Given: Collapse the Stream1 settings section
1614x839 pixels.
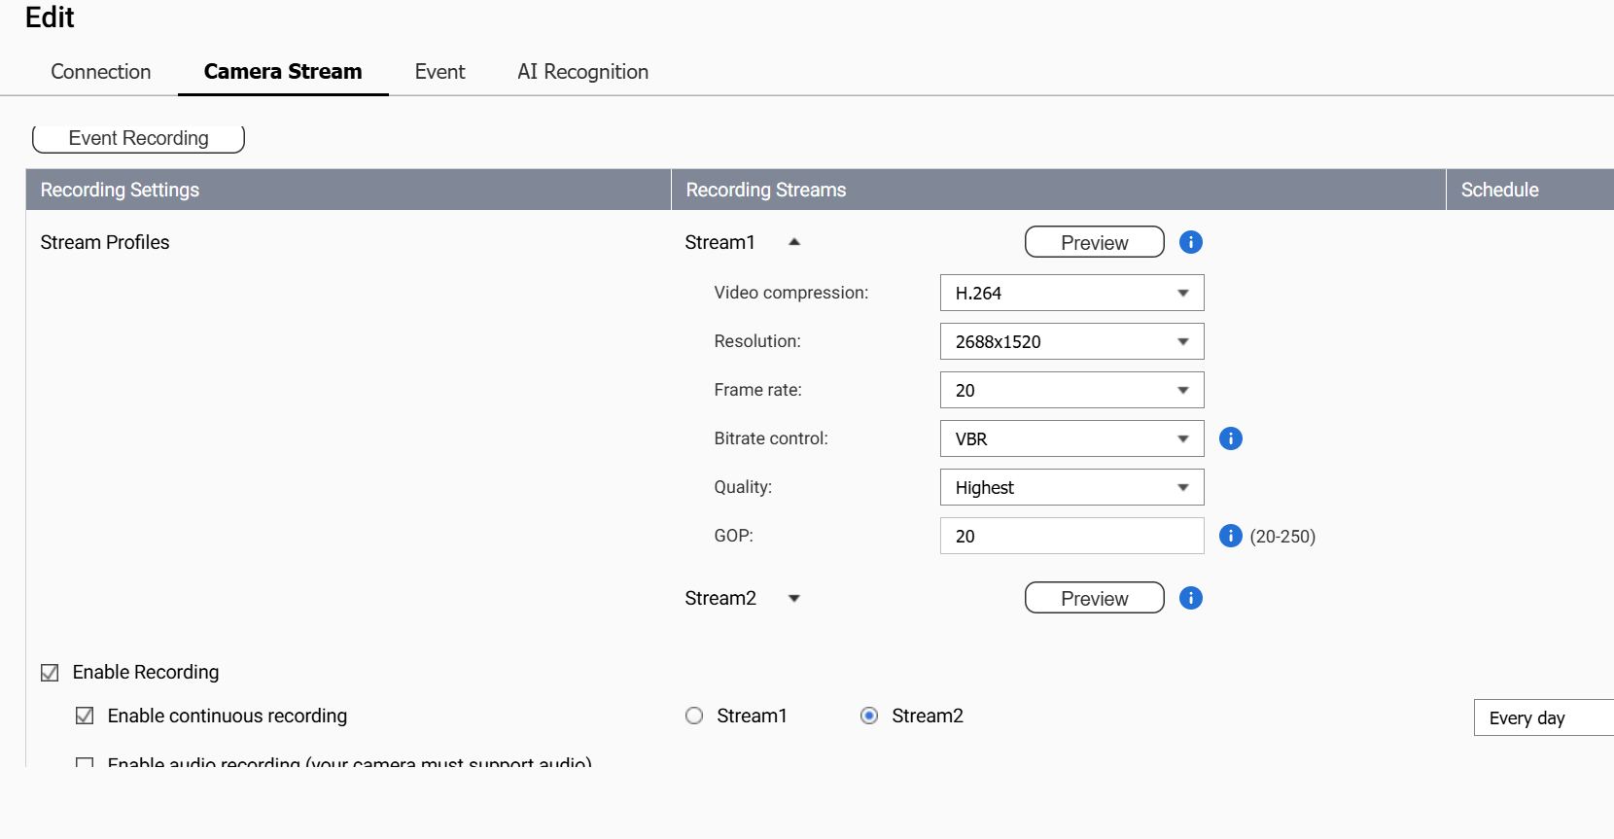Looking at the screenshot, I should [x=793, y=242].
